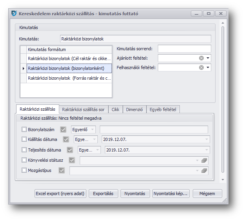Clear the Ajánlott feltétel field with the X icon
The height and width of the screenshot is (221, 245).
pyautogui.click(x=201, y=58)
